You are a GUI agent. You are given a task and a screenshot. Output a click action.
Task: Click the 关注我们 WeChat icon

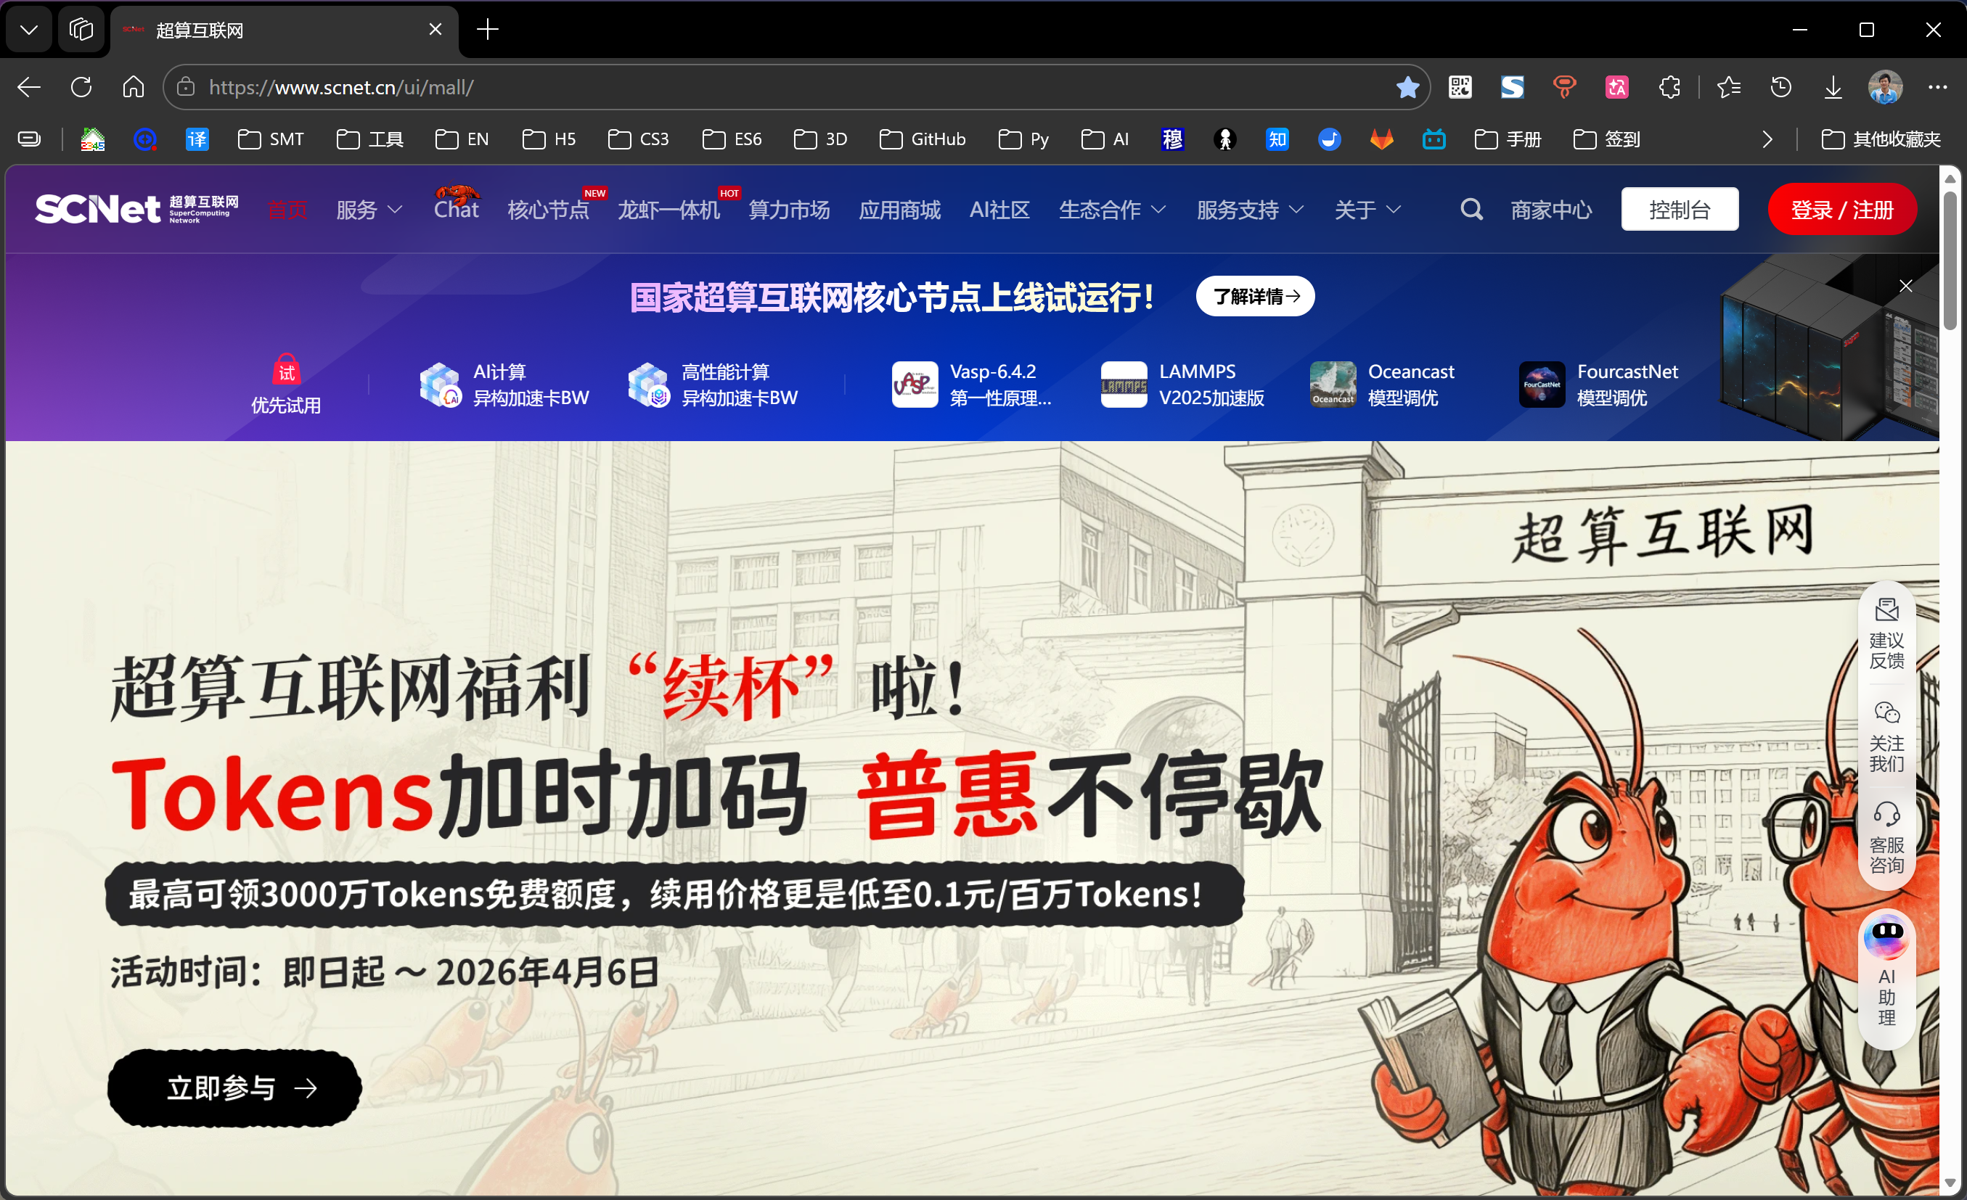point(1886,712)
